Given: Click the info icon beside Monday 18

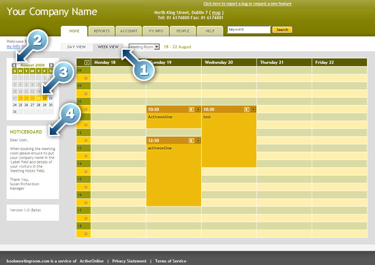Looking at the screenshot, I should pyautogui.click(x=87, y=63).
